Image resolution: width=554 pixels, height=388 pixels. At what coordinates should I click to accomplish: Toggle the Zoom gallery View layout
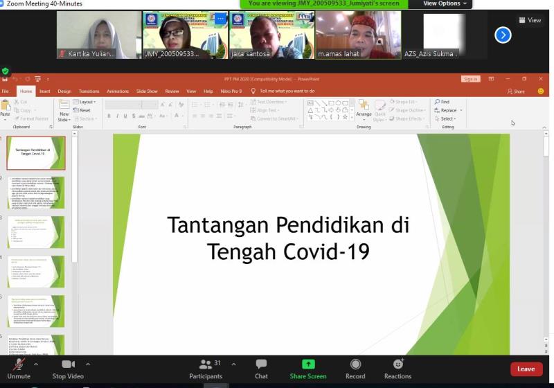[530, 20]
